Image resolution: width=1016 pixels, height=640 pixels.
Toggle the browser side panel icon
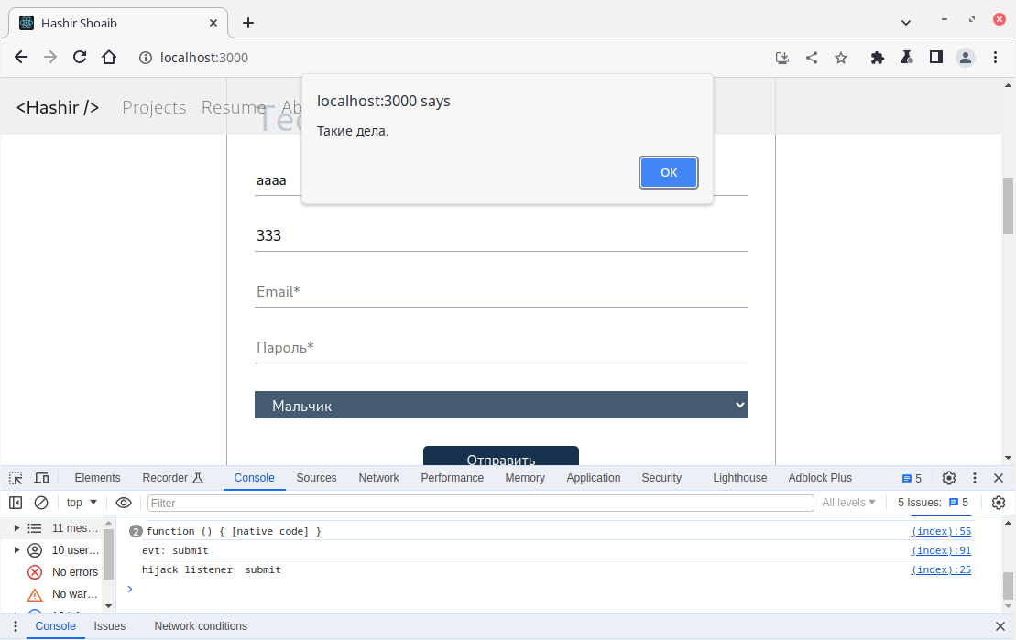[x=935, y=58]
